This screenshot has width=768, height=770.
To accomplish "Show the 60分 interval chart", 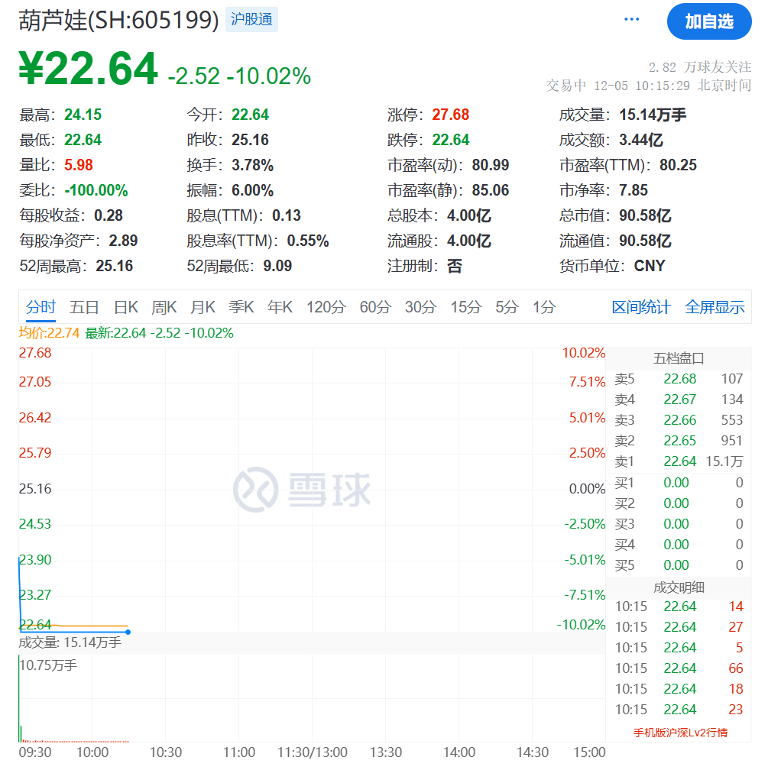I will [375, 307].
